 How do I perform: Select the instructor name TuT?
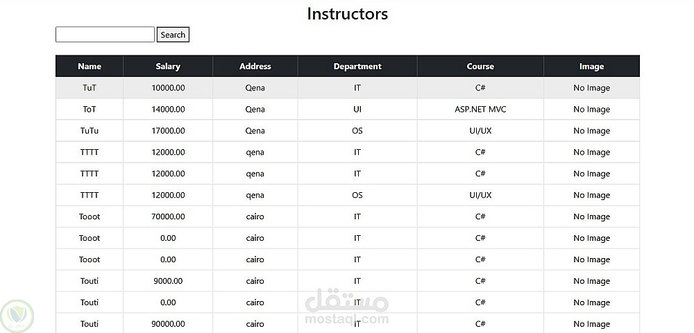[x=90, y=88]
